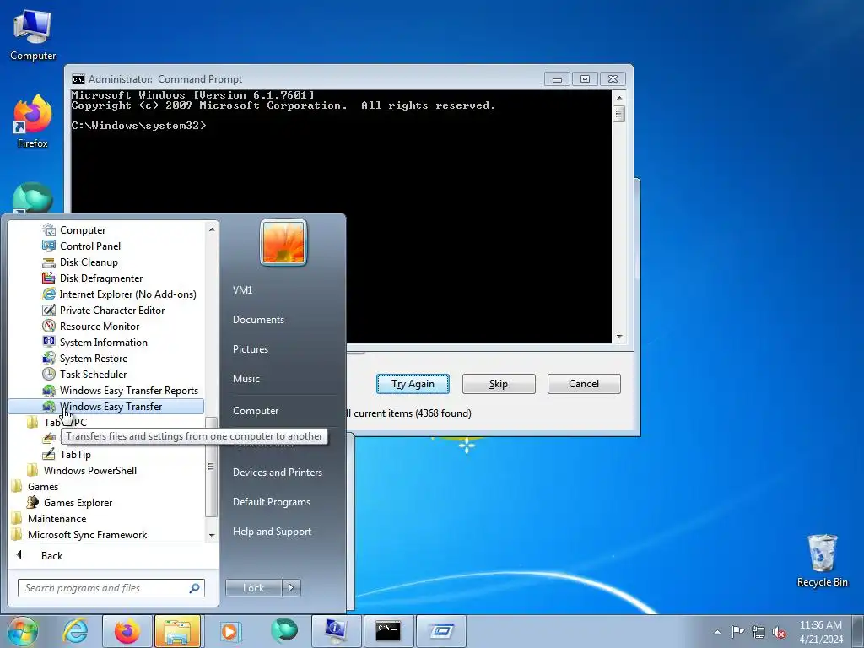864x648 pixels.
Task: Open Firefox from the taskbar
Action: 127,631
